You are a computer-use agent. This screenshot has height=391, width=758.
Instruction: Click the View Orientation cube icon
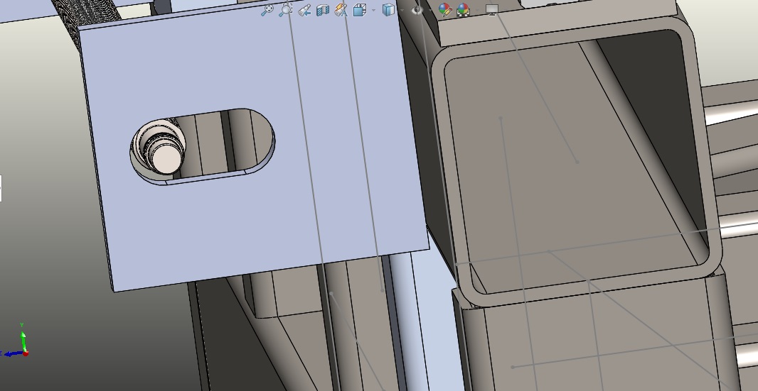pyautogui.click(x=359, y=10)
